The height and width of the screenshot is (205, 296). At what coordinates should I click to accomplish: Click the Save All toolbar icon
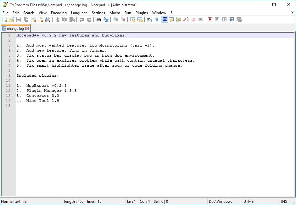(26, 19)
